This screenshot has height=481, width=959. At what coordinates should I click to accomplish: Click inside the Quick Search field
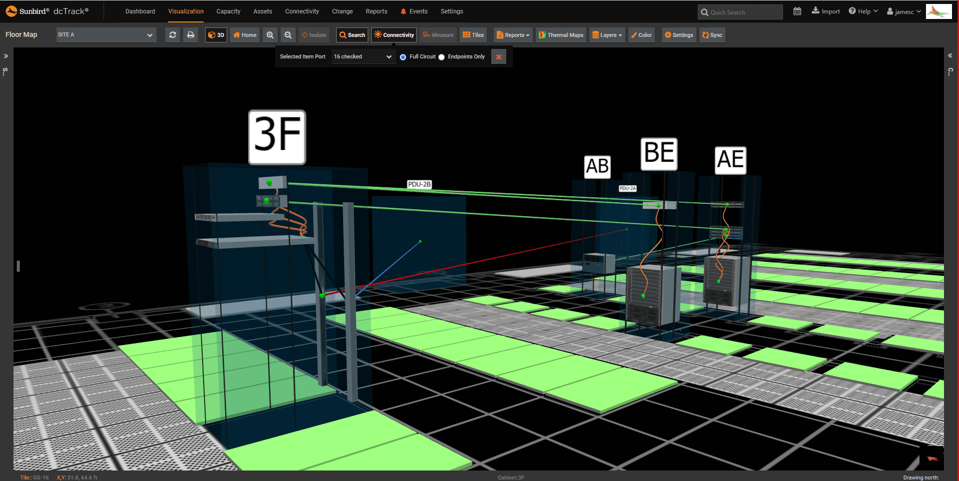click(x=740, y=11)
